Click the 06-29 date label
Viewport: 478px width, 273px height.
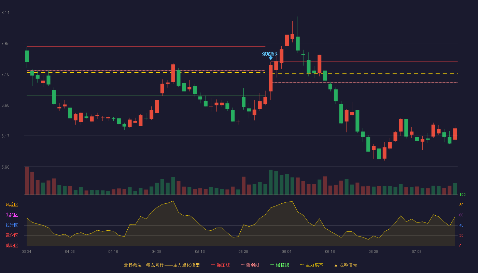[373, 252]
